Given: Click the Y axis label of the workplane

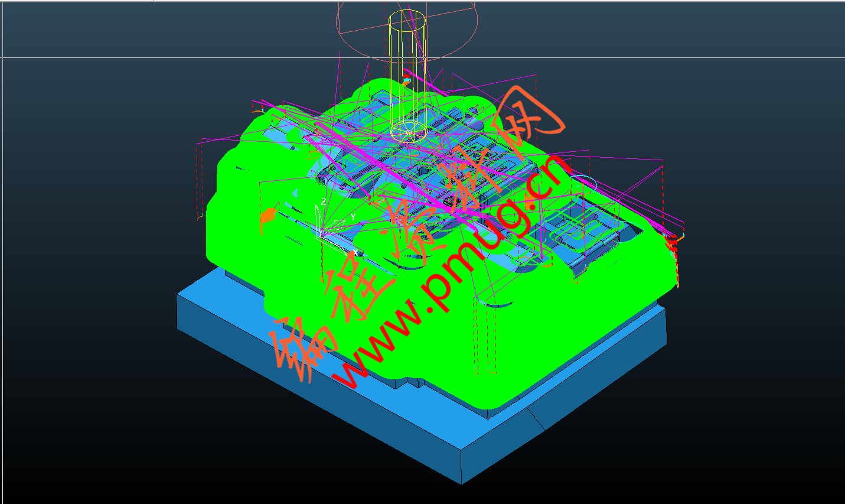Looking at the screenshot, I should (x=353, y=217).
